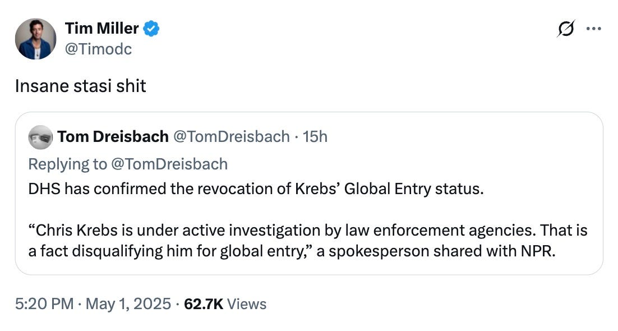Click the empty space right of "15h"
The width and height of the screenshot is (618, 331).
click(x=449, y=136)
